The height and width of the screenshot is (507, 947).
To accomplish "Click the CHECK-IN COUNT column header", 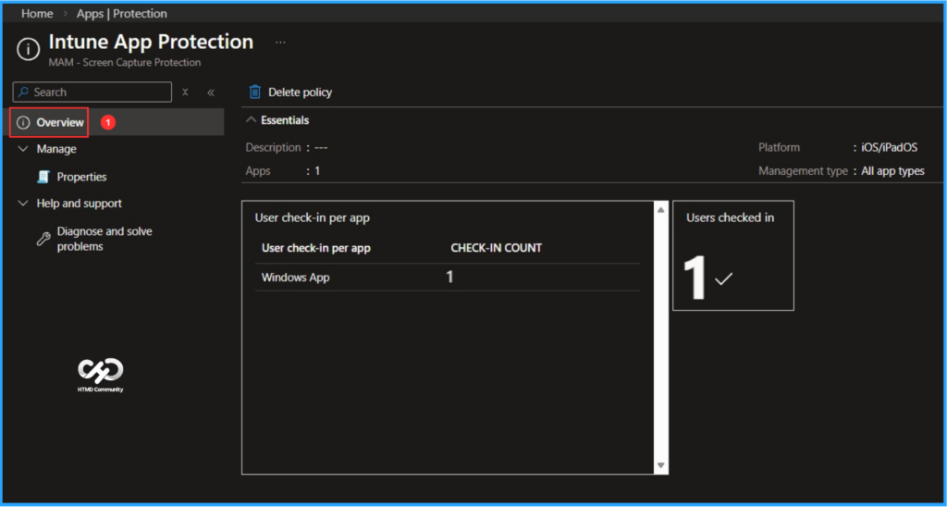I will (x=497, y=248).
